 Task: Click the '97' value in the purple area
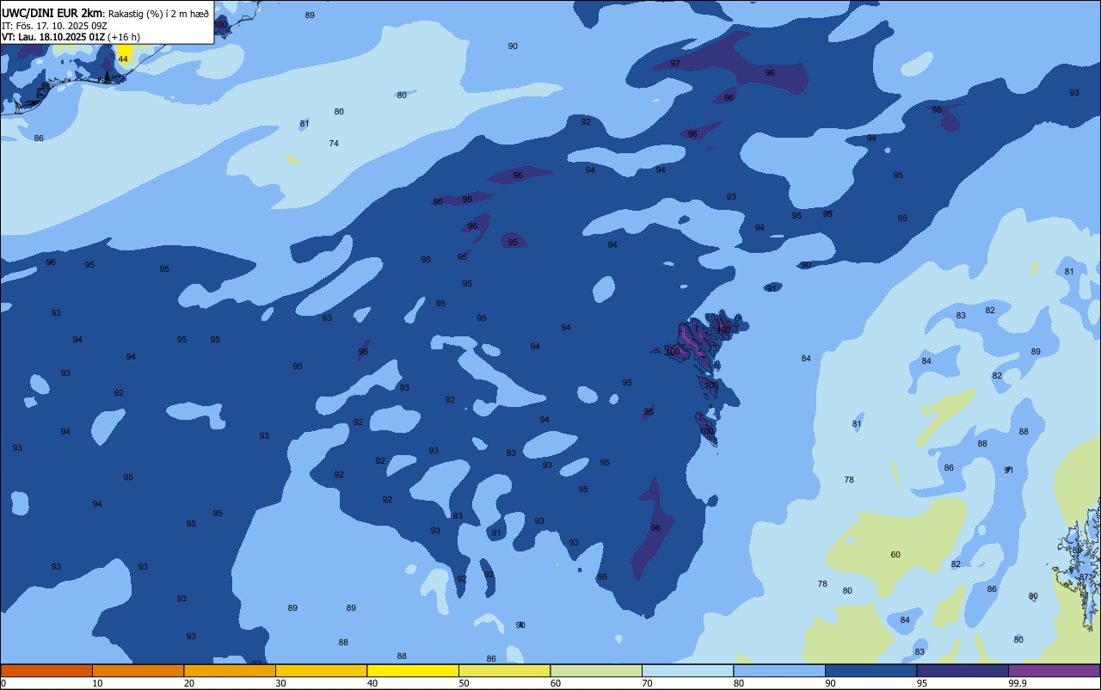tap(675, 64)
